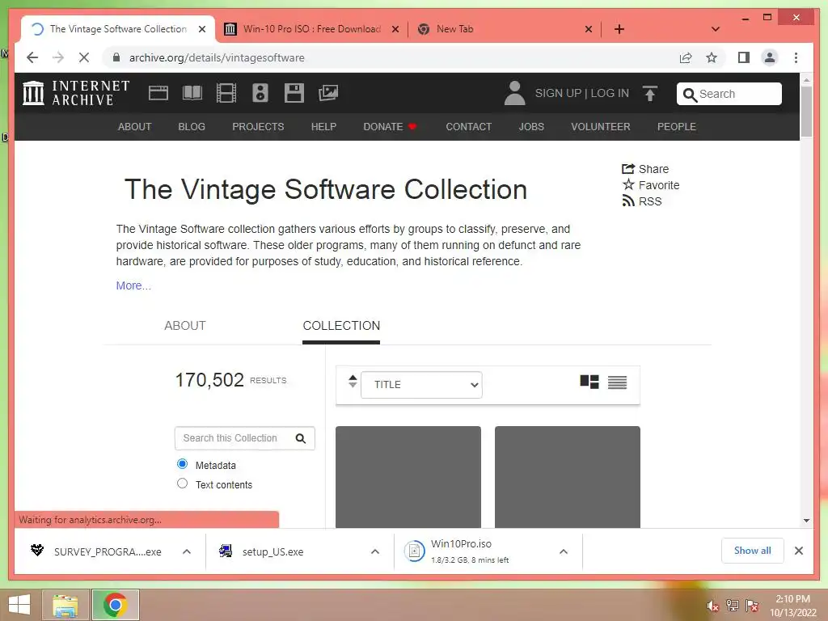Viewport: 828px width, 621px height.
Task: Add collection to Favorite
Action: pyautogui.click(x=651, y=185)
